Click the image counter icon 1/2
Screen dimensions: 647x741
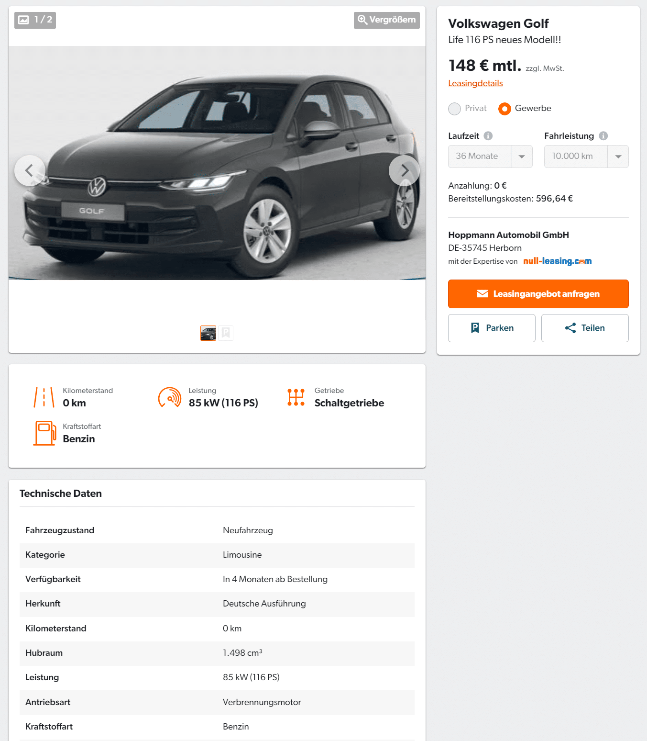[x=23, y=20]
